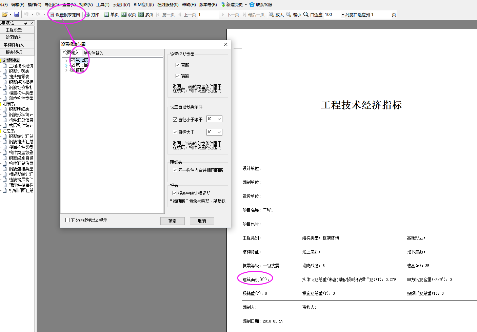
Task: Open 绘图输入 in navigation panel
Action: coord(17,37)
